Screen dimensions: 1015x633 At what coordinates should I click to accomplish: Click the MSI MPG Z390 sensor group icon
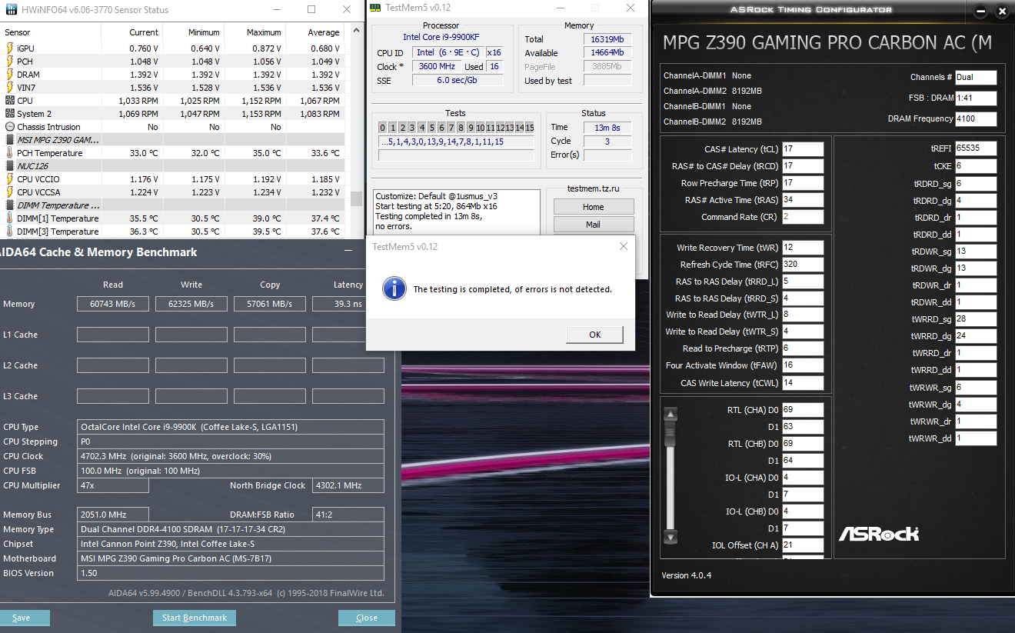coord(10,140)
